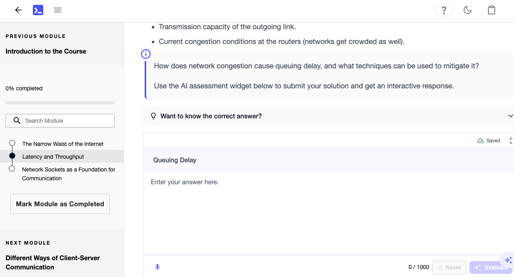
Task: Click the Saved cloud sync indicator
Action: point(488,140)
